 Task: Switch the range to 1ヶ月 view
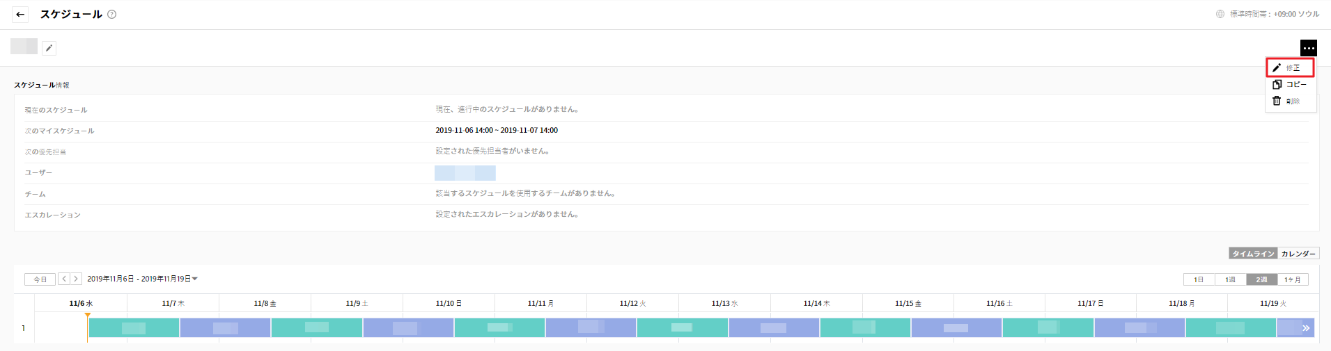pyautogui.click(x=1293, y=279)
